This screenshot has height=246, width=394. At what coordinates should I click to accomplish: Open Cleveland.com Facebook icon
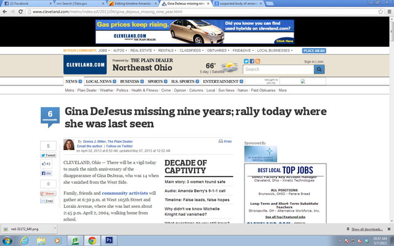pyautogui.click(x=252, y=61)
